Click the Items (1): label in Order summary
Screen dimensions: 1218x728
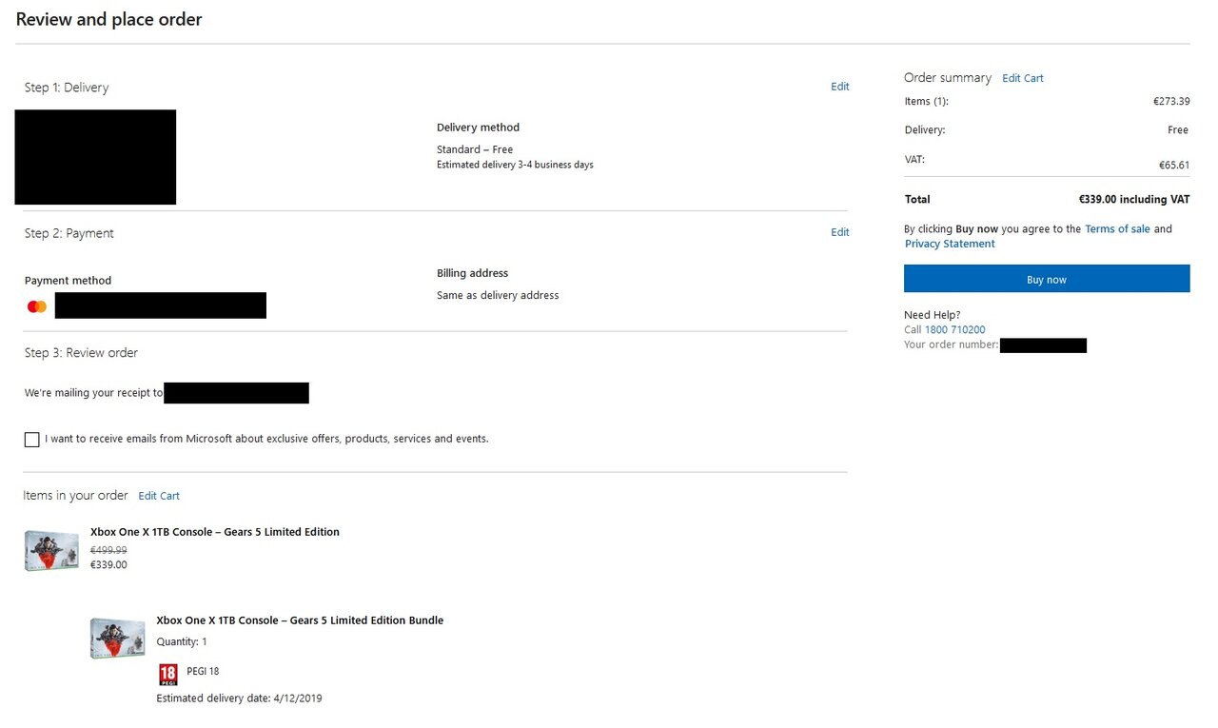pos(926,101)
